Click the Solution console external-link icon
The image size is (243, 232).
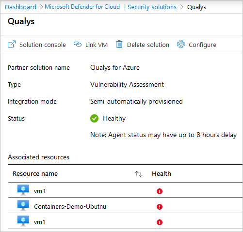click(12, 44)
